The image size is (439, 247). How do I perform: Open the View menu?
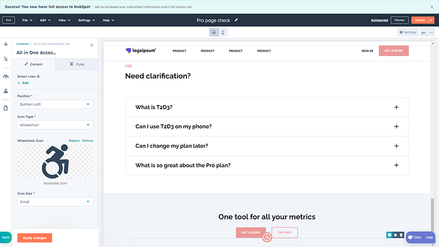64,20
